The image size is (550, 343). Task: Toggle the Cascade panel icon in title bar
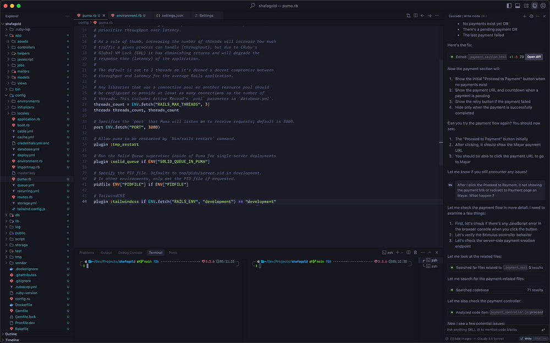pos(535,5)
